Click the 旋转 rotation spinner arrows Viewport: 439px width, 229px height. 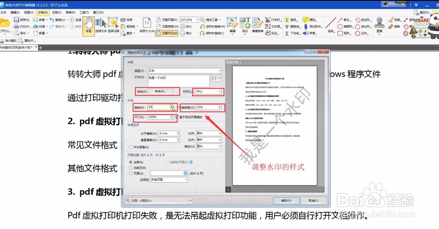pos(171,107)
